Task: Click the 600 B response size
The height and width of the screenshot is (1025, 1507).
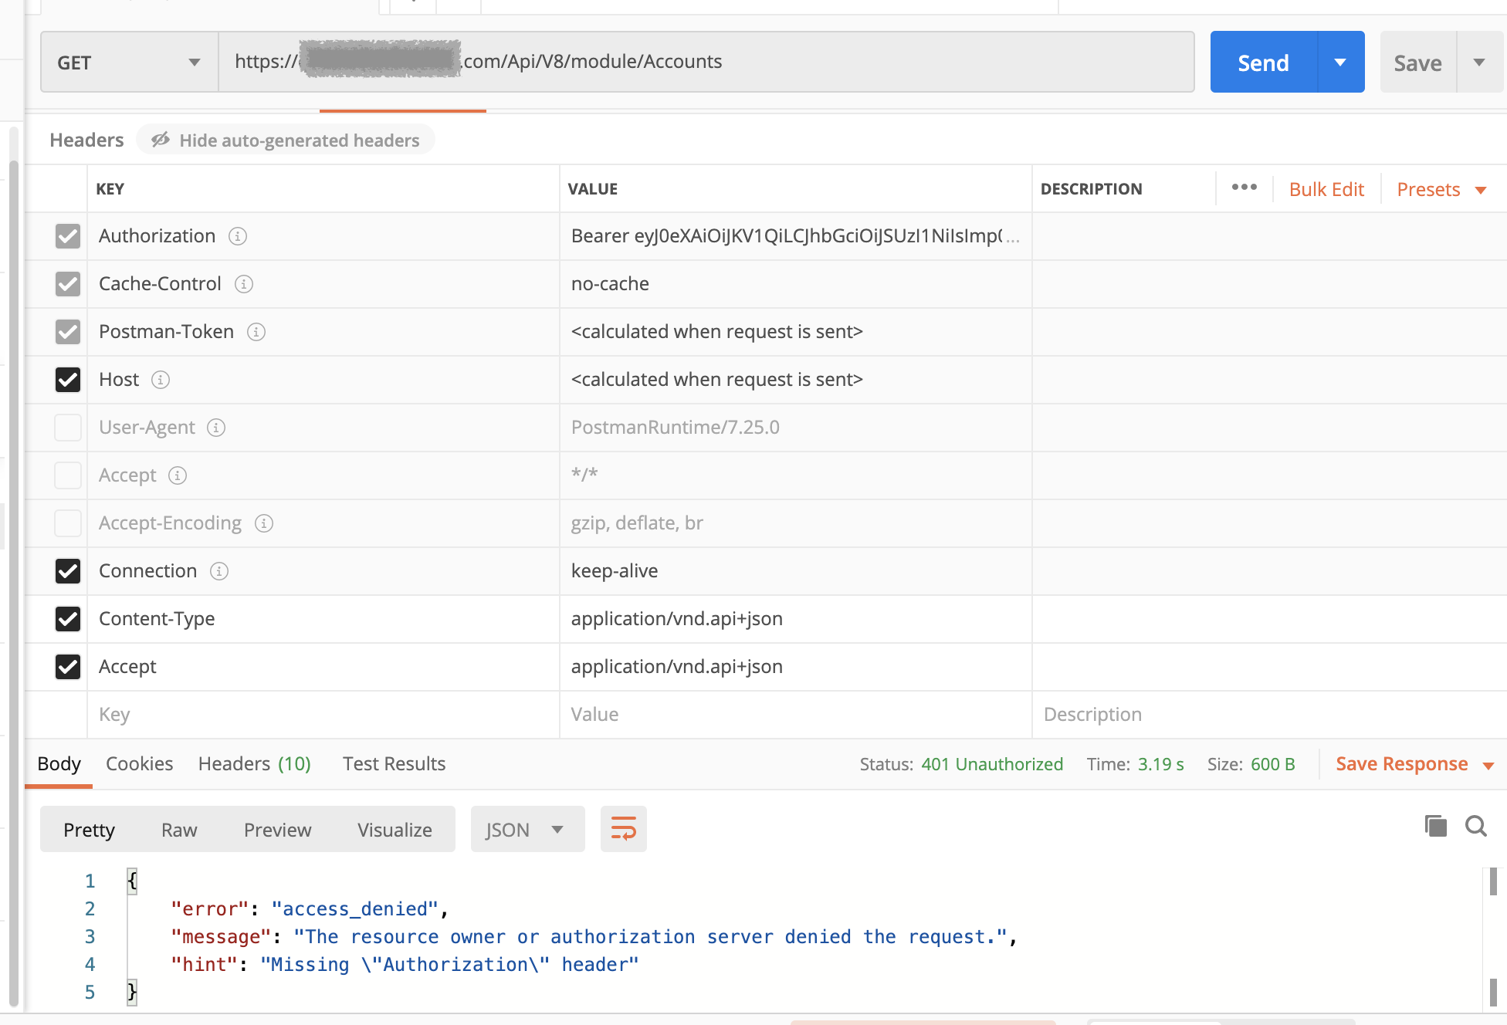Action: point(1272,764)
